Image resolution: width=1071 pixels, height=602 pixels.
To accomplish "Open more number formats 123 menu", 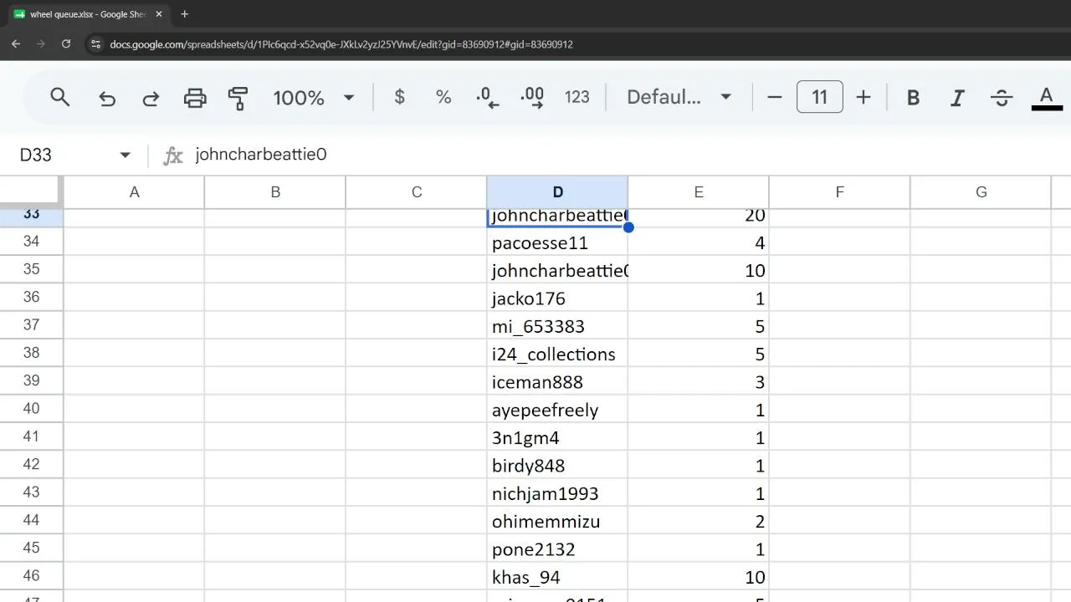I will tap(577, 97).
